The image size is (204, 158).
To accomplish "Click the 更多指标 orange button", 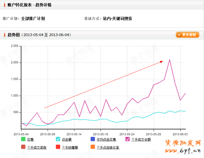I will click(187, 35).
